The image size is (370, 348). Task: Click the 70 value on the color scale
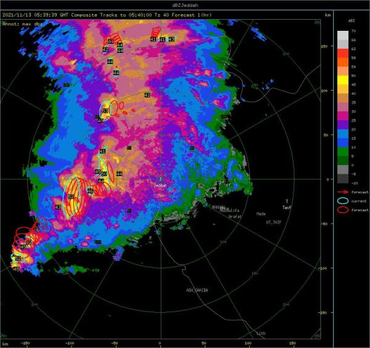pos(353,31)
